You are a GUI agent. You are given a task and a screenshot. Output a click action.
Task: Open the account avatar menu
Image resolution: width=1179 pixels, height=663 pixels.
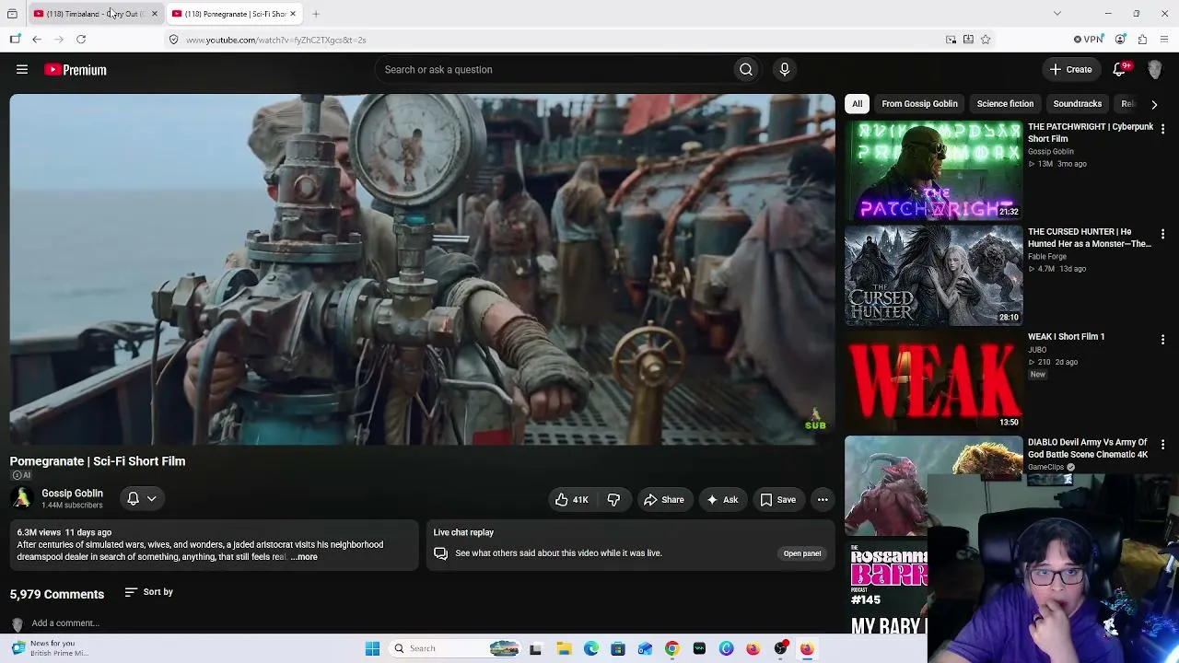tap(1155, 69)
